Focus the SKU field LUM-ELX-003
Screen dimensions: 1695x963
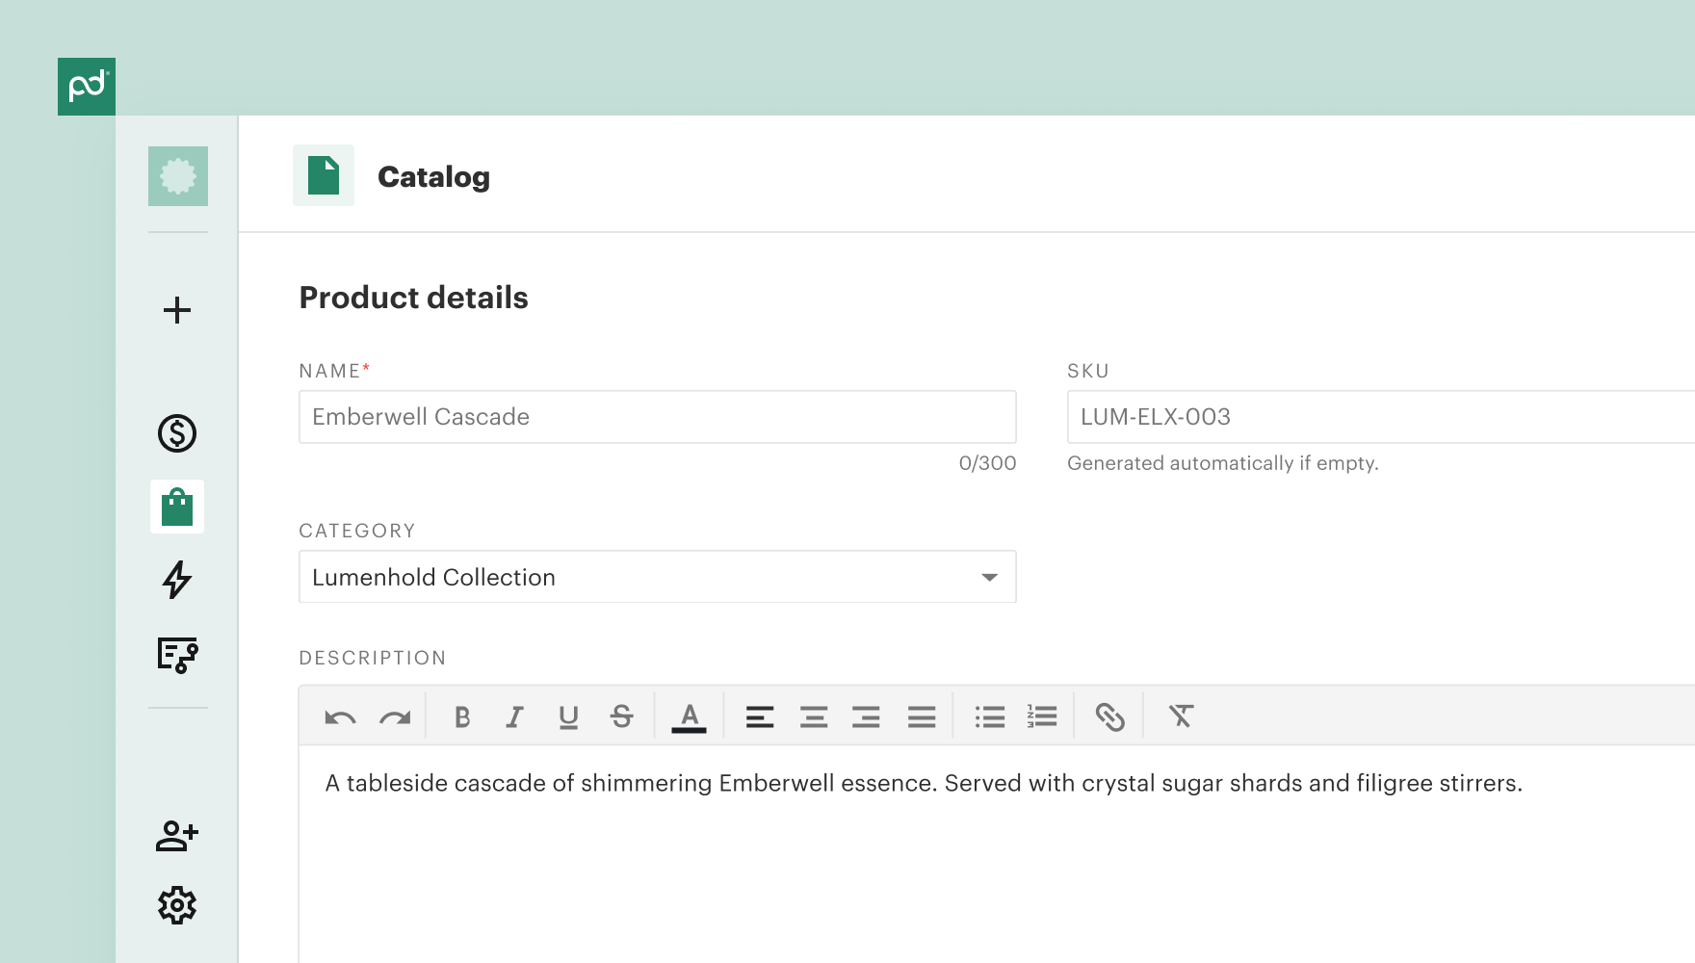coord(1381,417)
